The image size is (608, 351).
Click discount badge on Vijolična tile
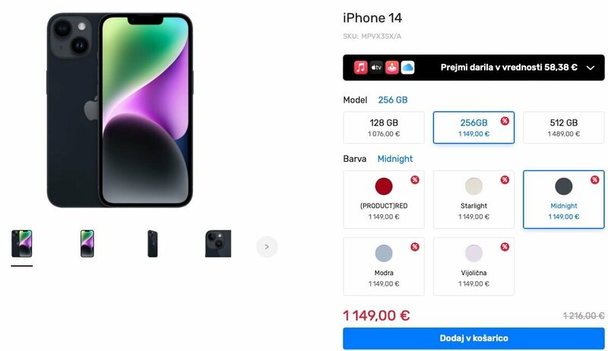(x=505, y=247)
